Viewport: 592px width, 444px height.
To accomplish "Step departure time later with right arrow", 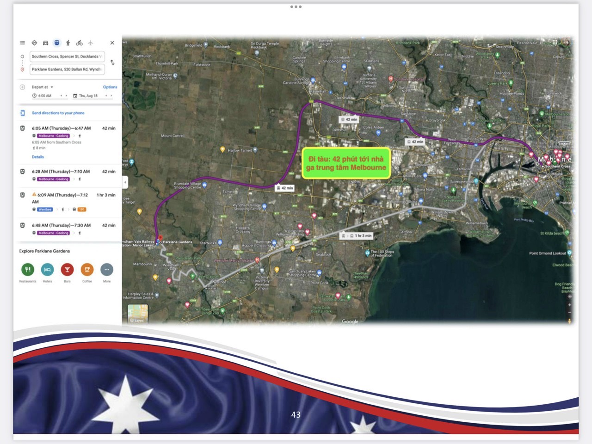I will [66, 96].
